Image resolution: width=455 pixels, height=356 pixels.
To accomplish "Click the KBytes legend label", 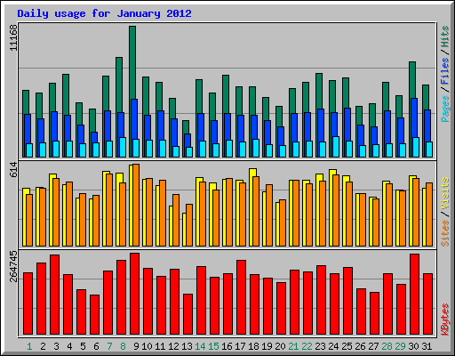I will click(444, 320).
